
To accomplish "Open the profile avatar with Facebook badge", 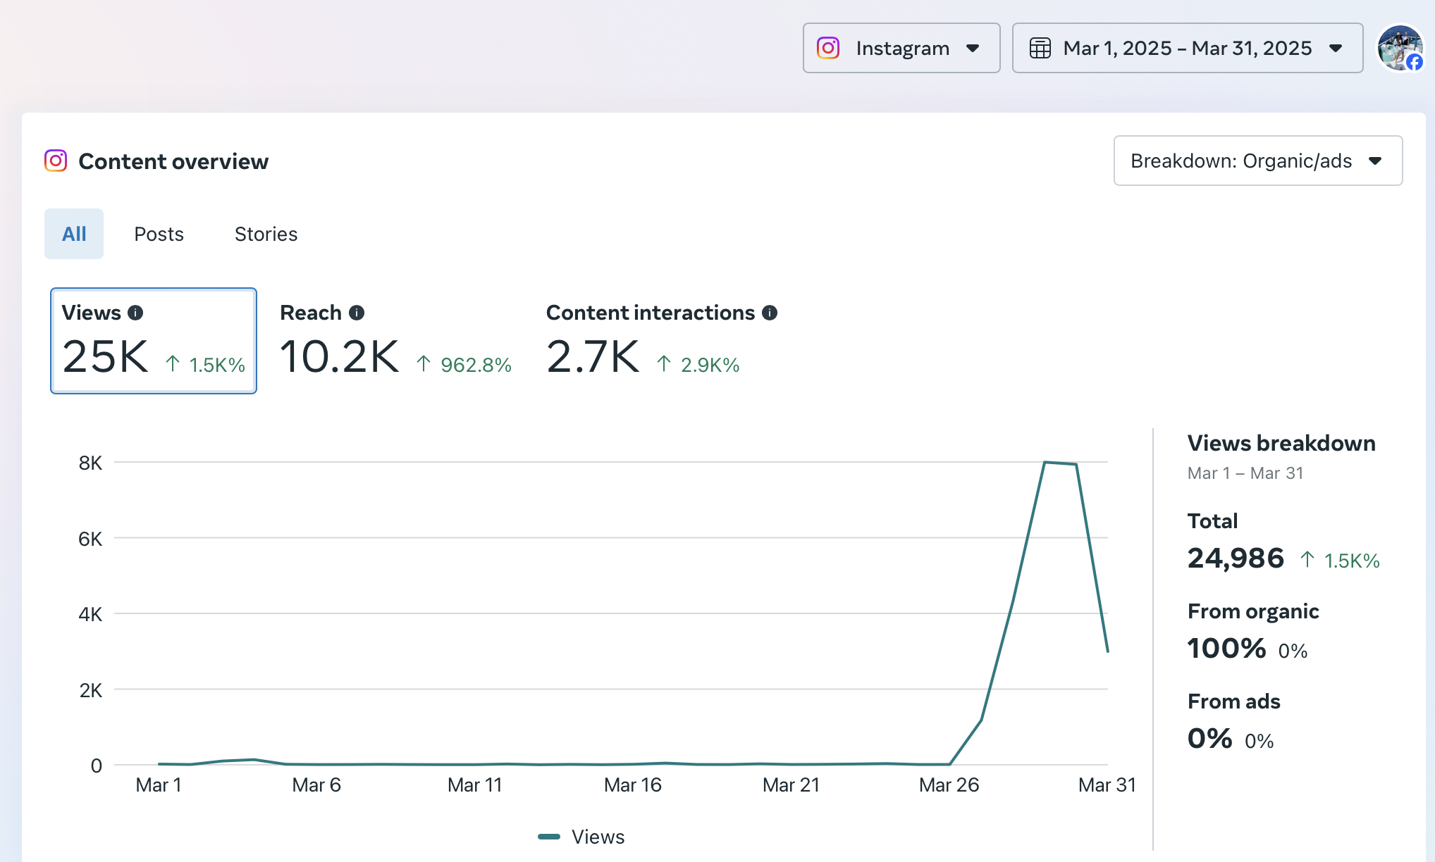I will point(1400,48).
